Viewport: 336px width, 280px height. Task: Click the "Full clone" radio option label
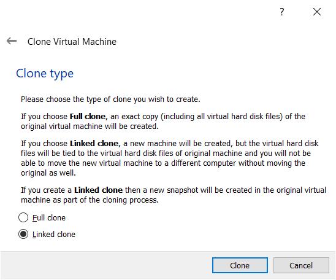point(49,218)
